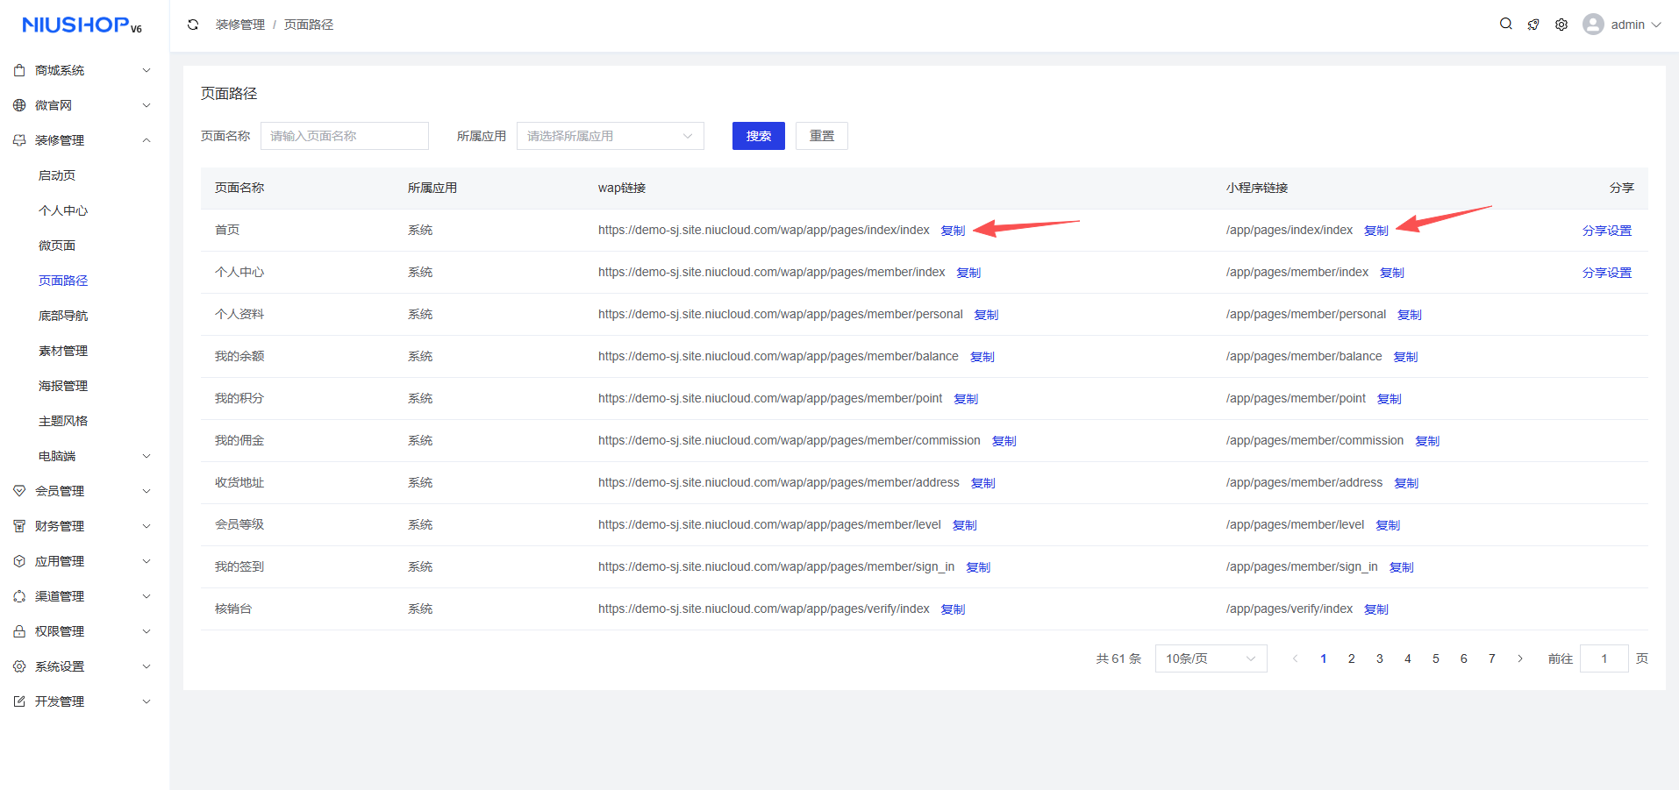Open the search magnifier icon in header
The image size is (1679, 790).
point(1505,25)
